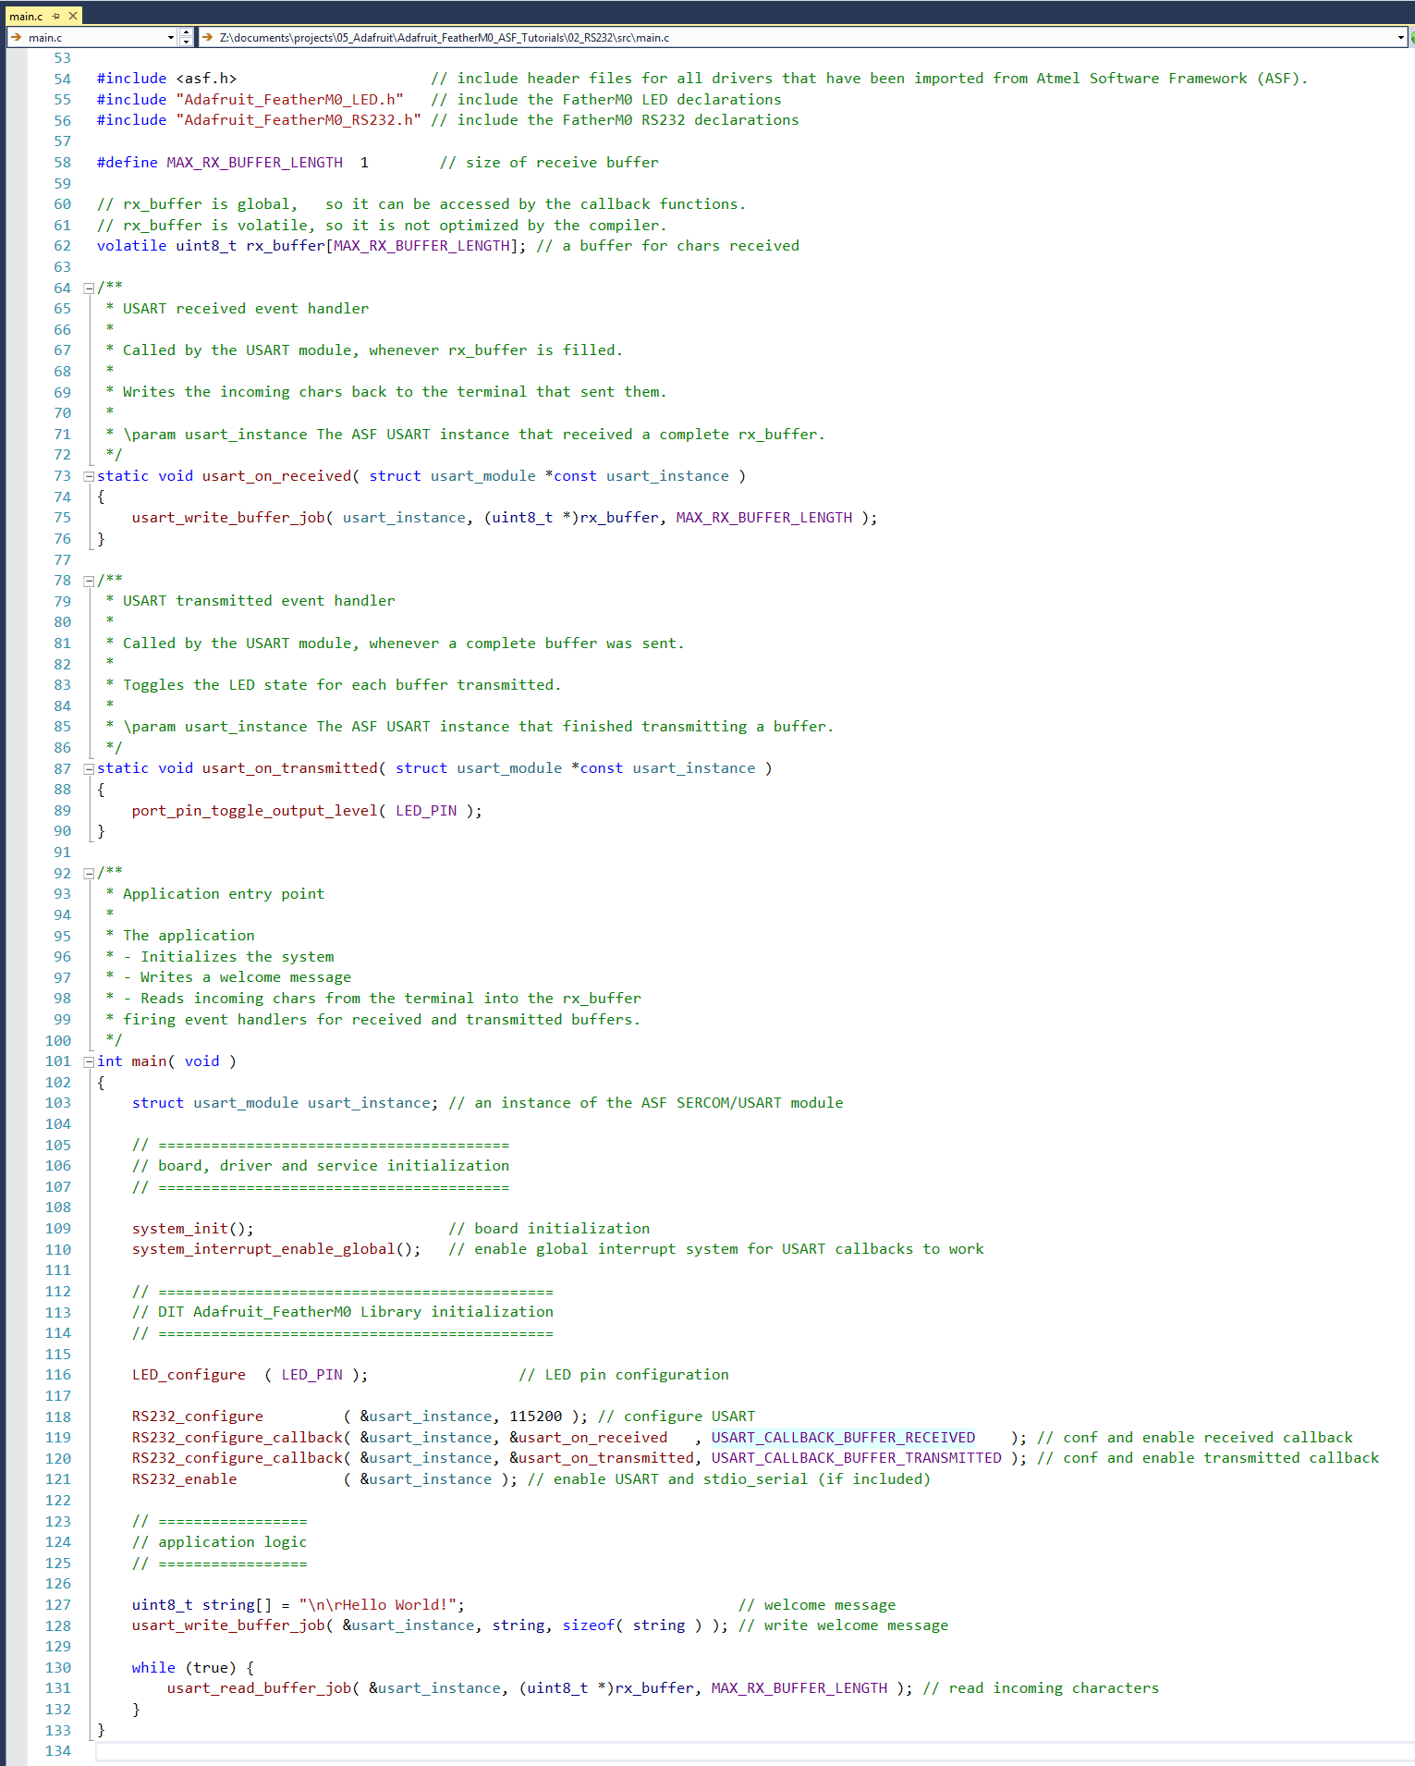Click '// DIT Adafruit_FeatherM0 Library initialization' comment

point(343,1312)
